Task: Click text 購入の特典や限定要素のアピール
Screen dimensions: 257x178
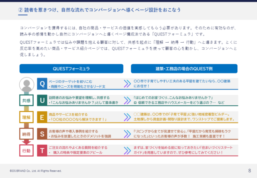Action: 78,153
